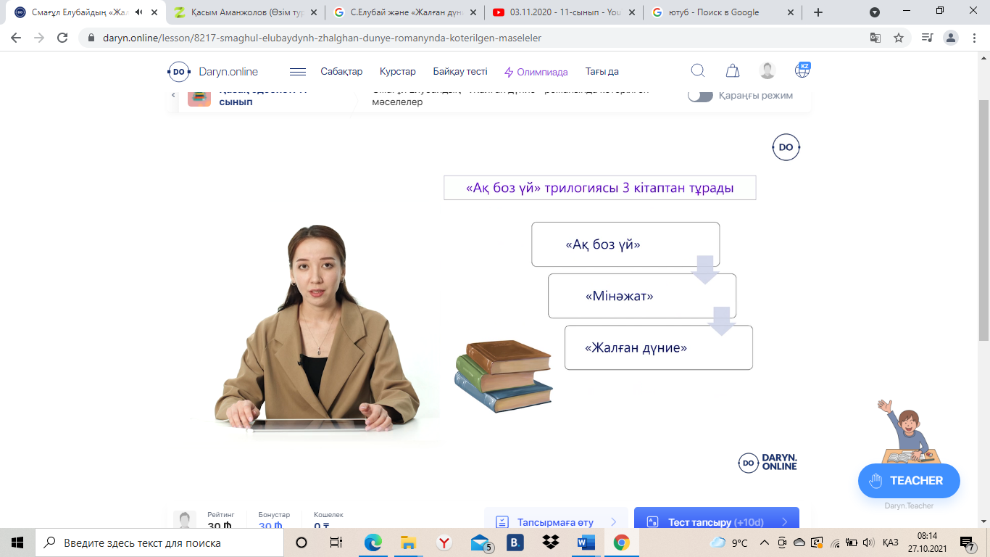990x557 pixels.
Task: Open the Wi-Fi network tray icon
Action: (835, 542)
